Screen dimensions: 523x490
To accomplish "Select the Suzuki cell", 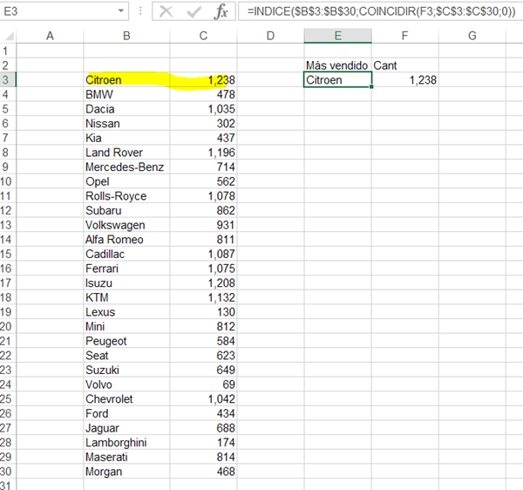I will [x=126, y=370].
